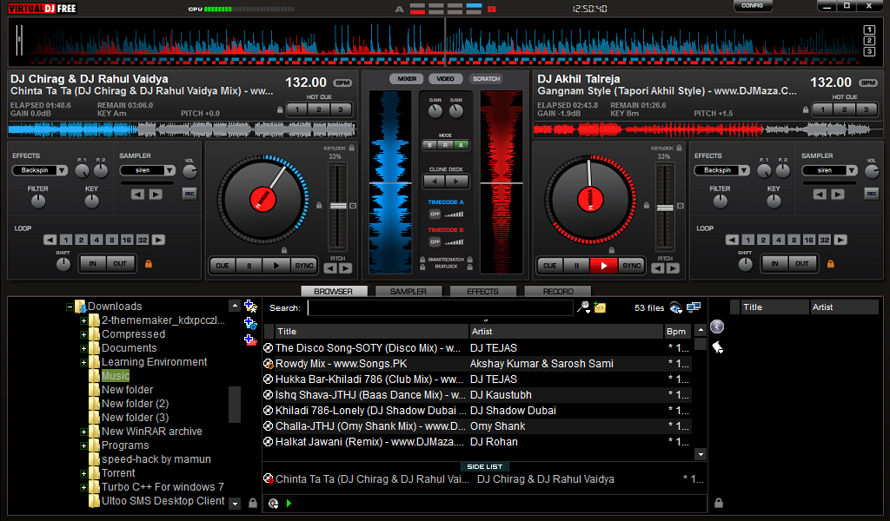890x521 pixels.
Task: Add favorite folder yellow star icon
Action: (250, 307)
